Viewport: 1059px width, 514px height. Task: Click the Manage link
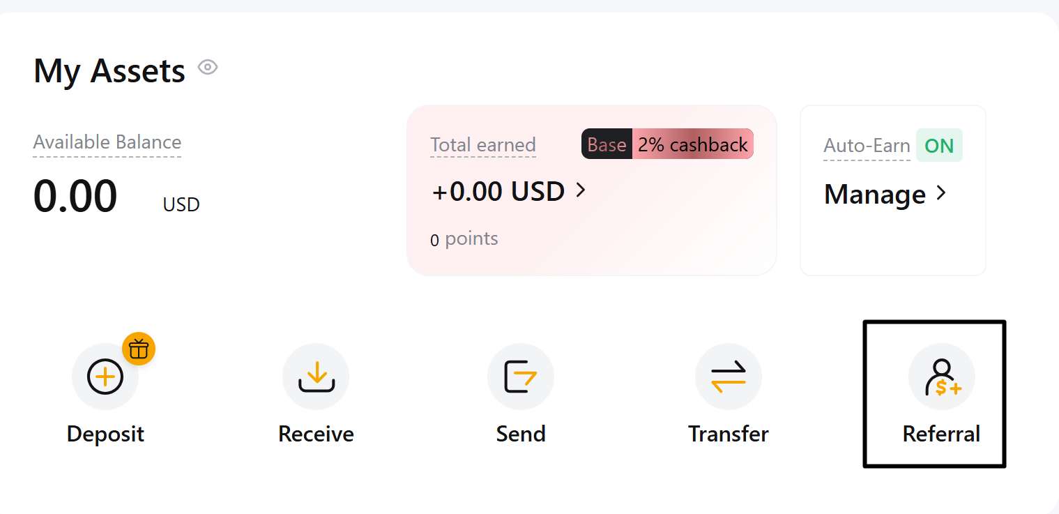(x=874, y=195)
